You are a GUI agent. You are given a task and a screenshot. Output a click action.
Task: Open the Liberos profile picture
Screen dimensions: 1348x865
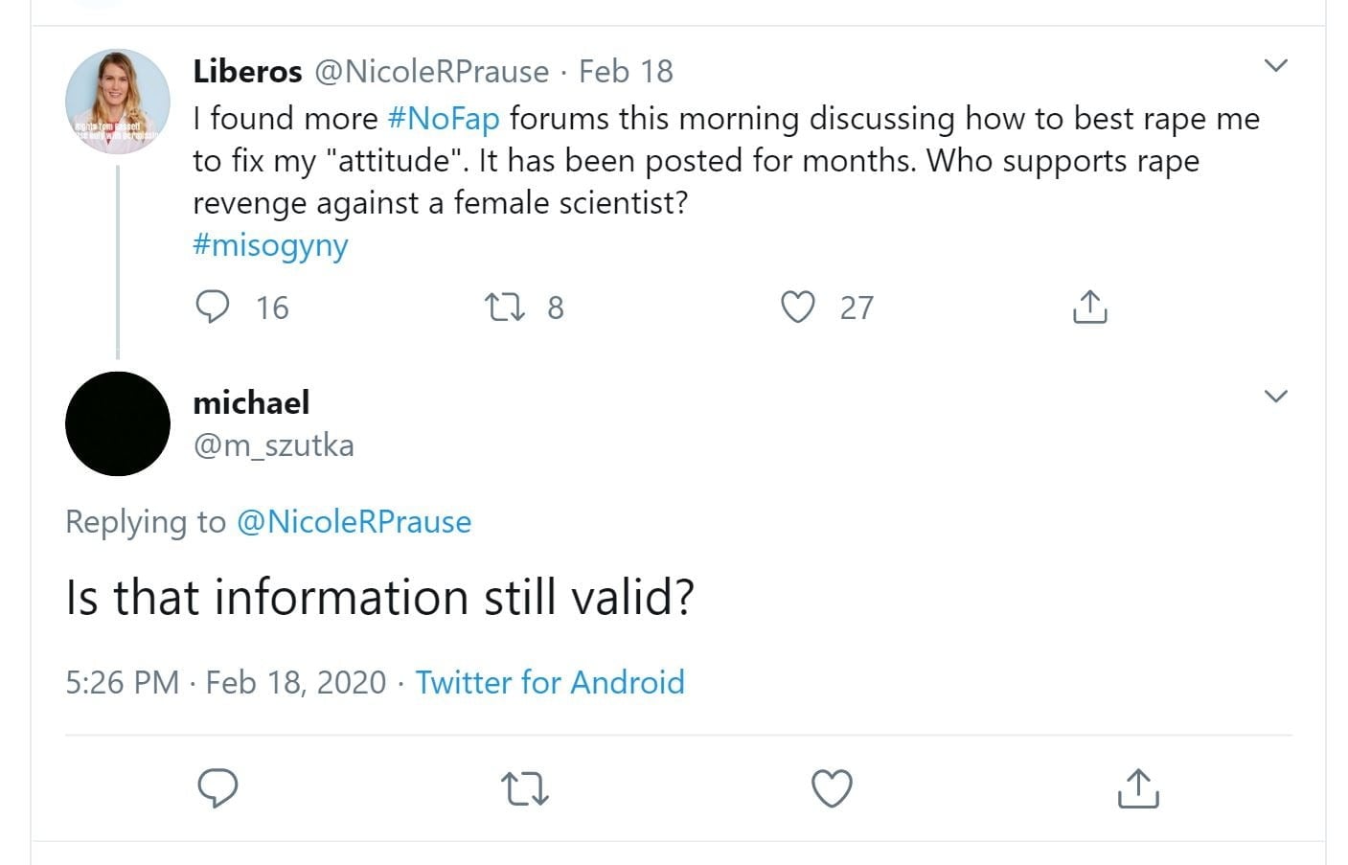click(118, 102)
